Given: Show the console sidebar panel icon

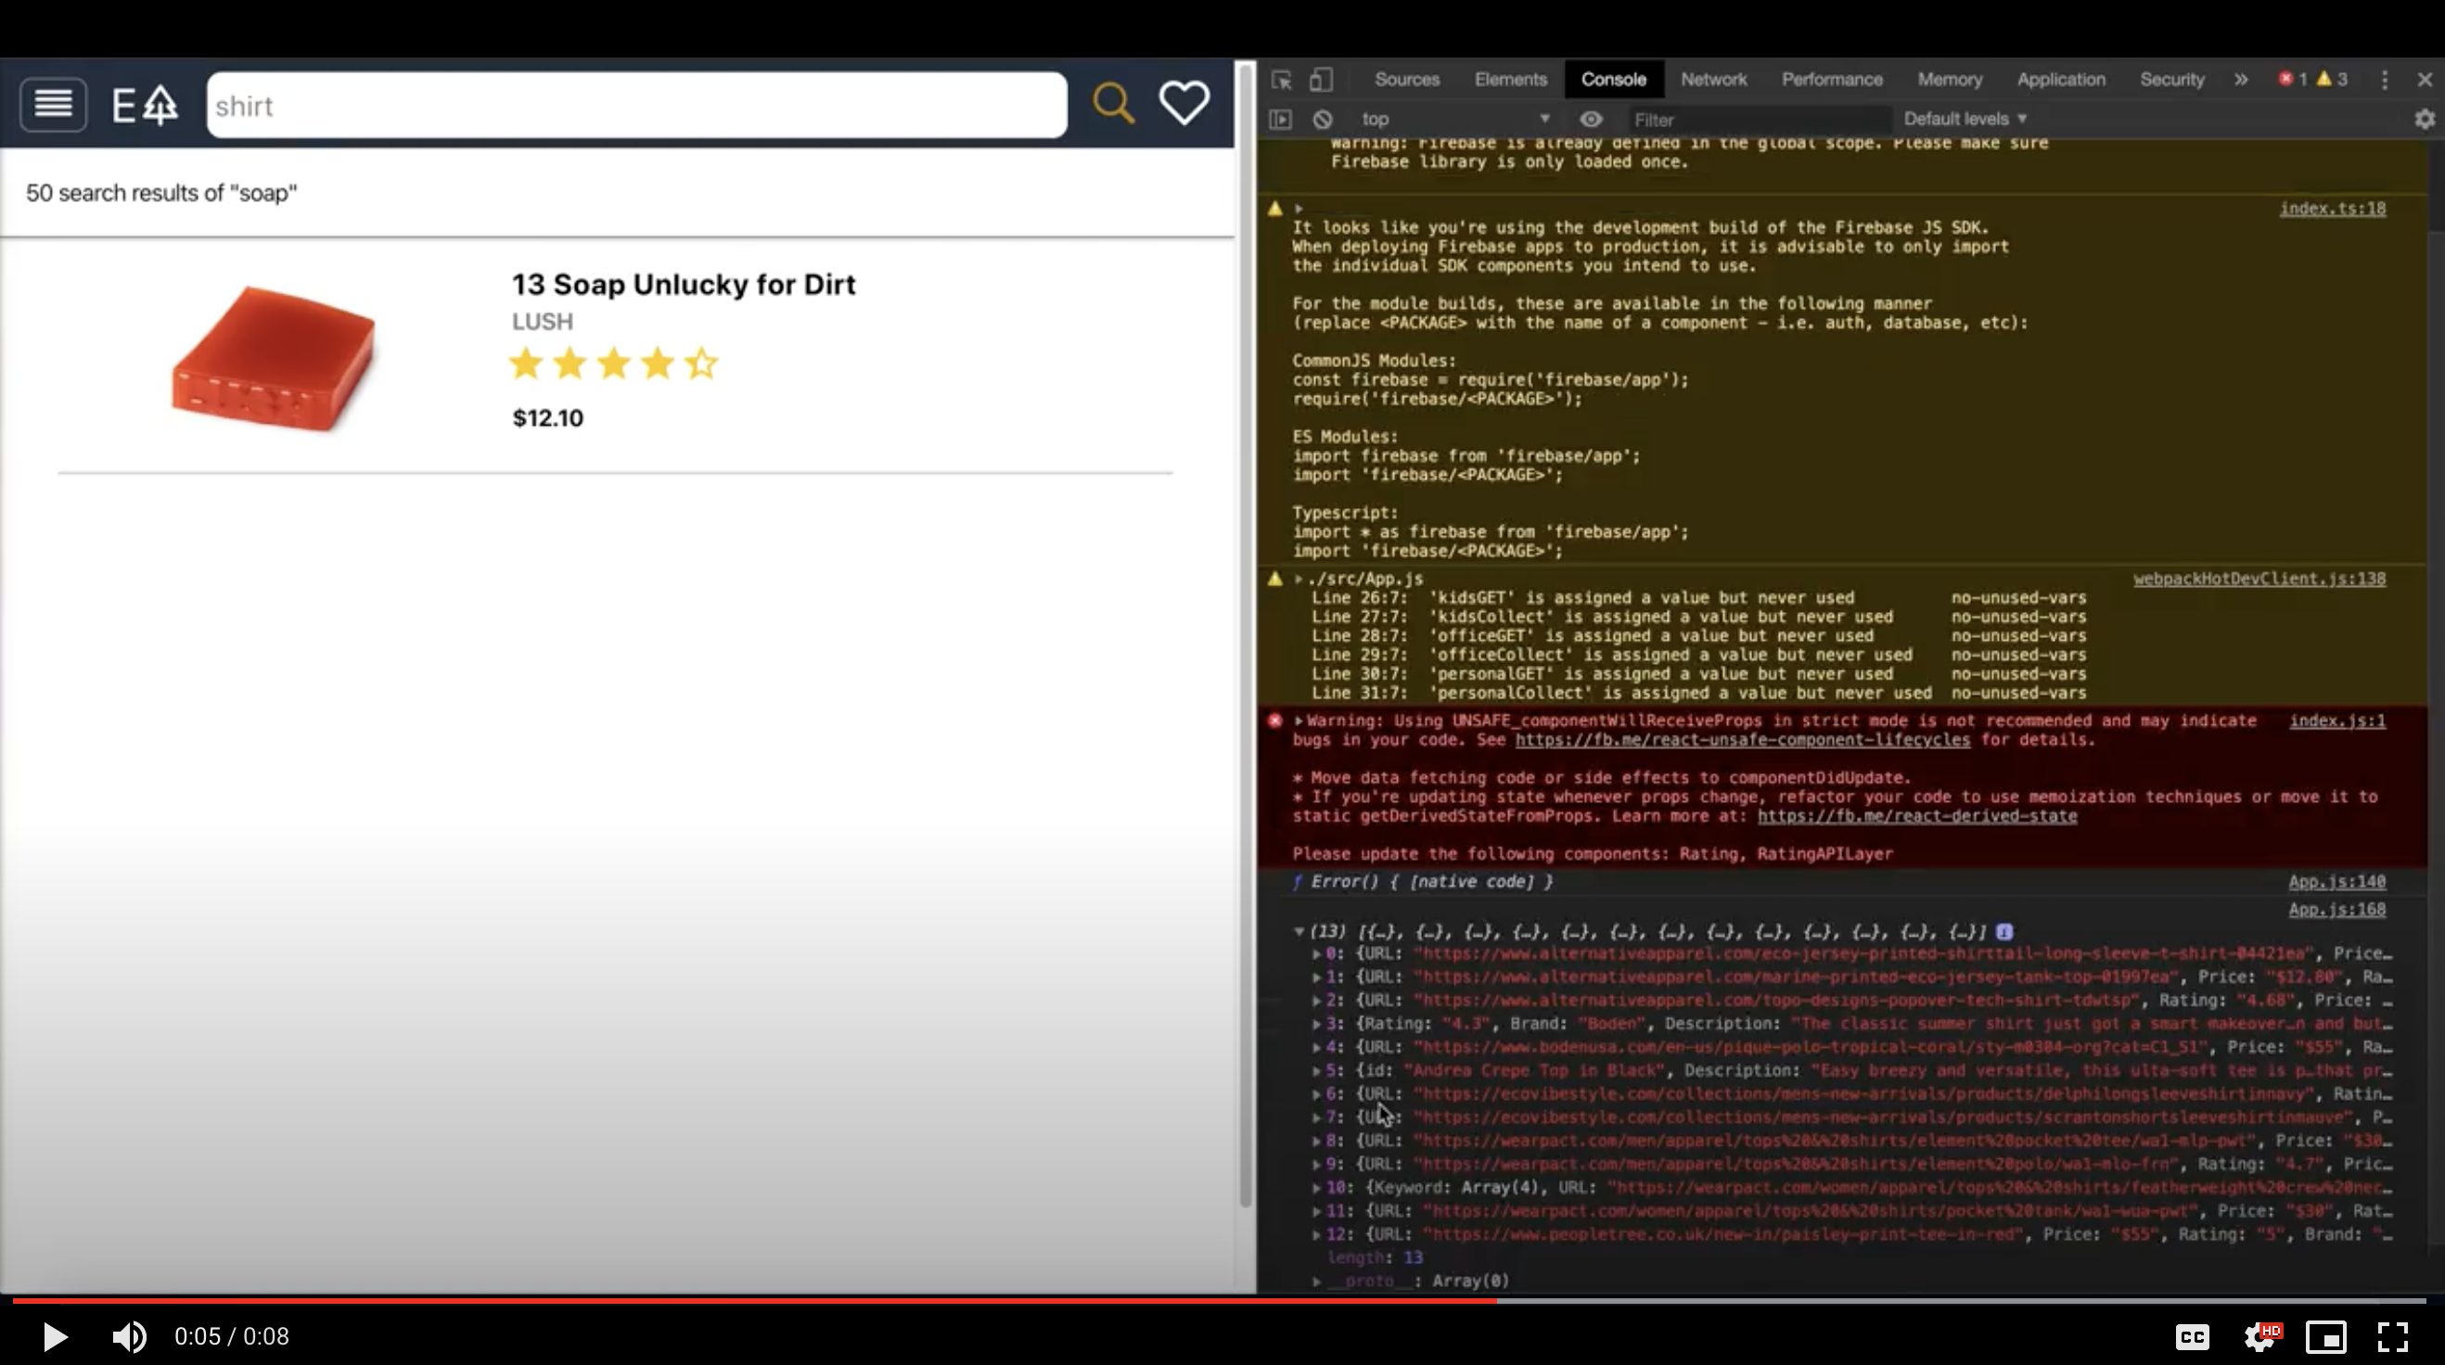Looking at the screenshot, I should click(x=1280, y=120).
